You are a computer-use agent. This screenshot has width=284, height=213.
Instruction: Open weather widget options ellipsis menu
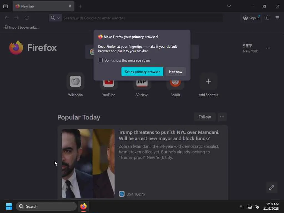pos(268,48)
